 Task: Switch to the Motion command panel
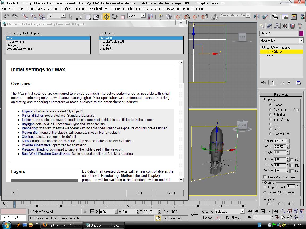pos(285,26)
